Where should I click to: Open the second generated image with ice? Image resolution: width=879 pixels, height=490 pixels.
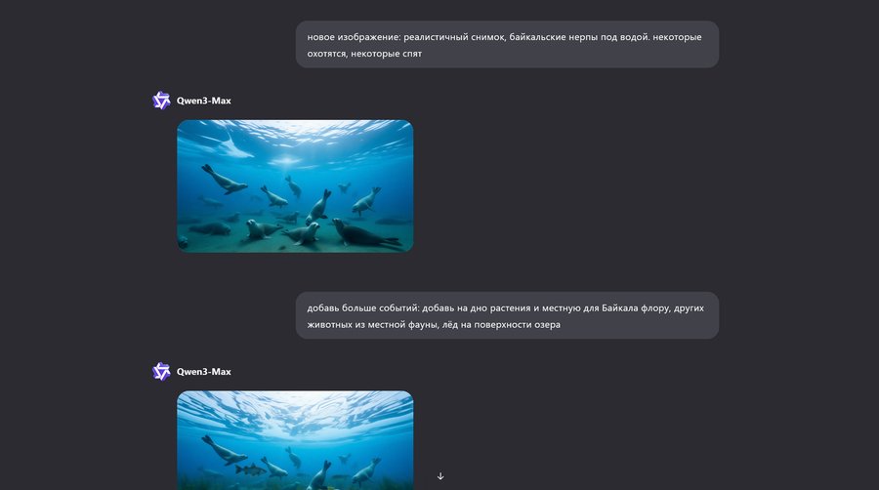[295, 440]
